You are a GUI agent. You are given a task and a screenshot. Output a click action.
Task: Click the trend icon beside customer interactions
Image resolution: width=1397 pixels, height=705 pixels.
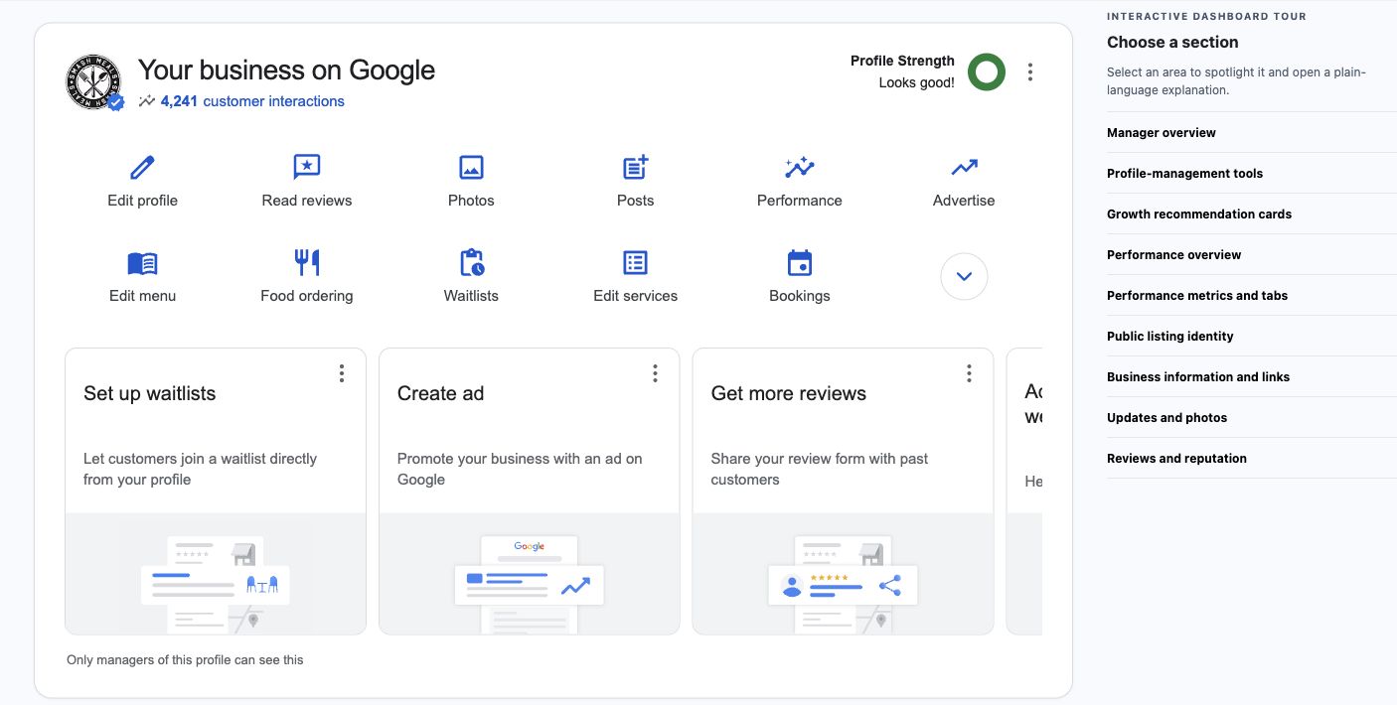click(x=147, y=100)
